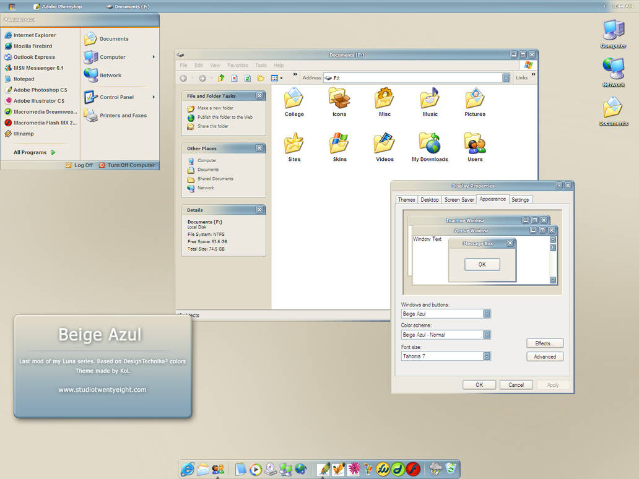Launch Dreamweaver green icon in the dock

click(x=398, y=469)
